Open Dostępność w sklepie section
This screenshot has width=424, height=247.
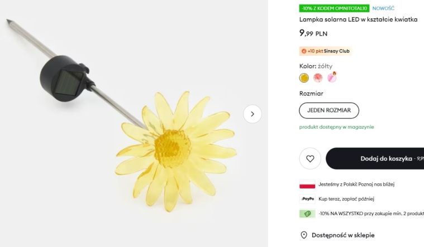click(x=343, y=235)
